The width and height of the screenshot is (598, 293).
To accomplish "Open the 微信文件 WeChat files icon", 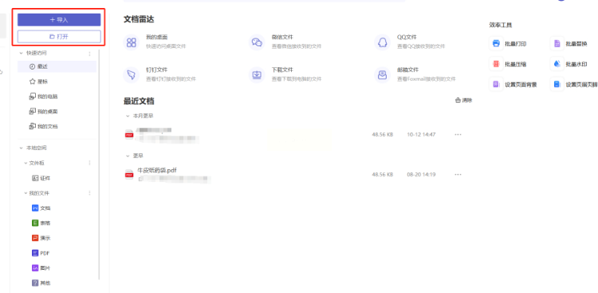I will tap(257, 42).
